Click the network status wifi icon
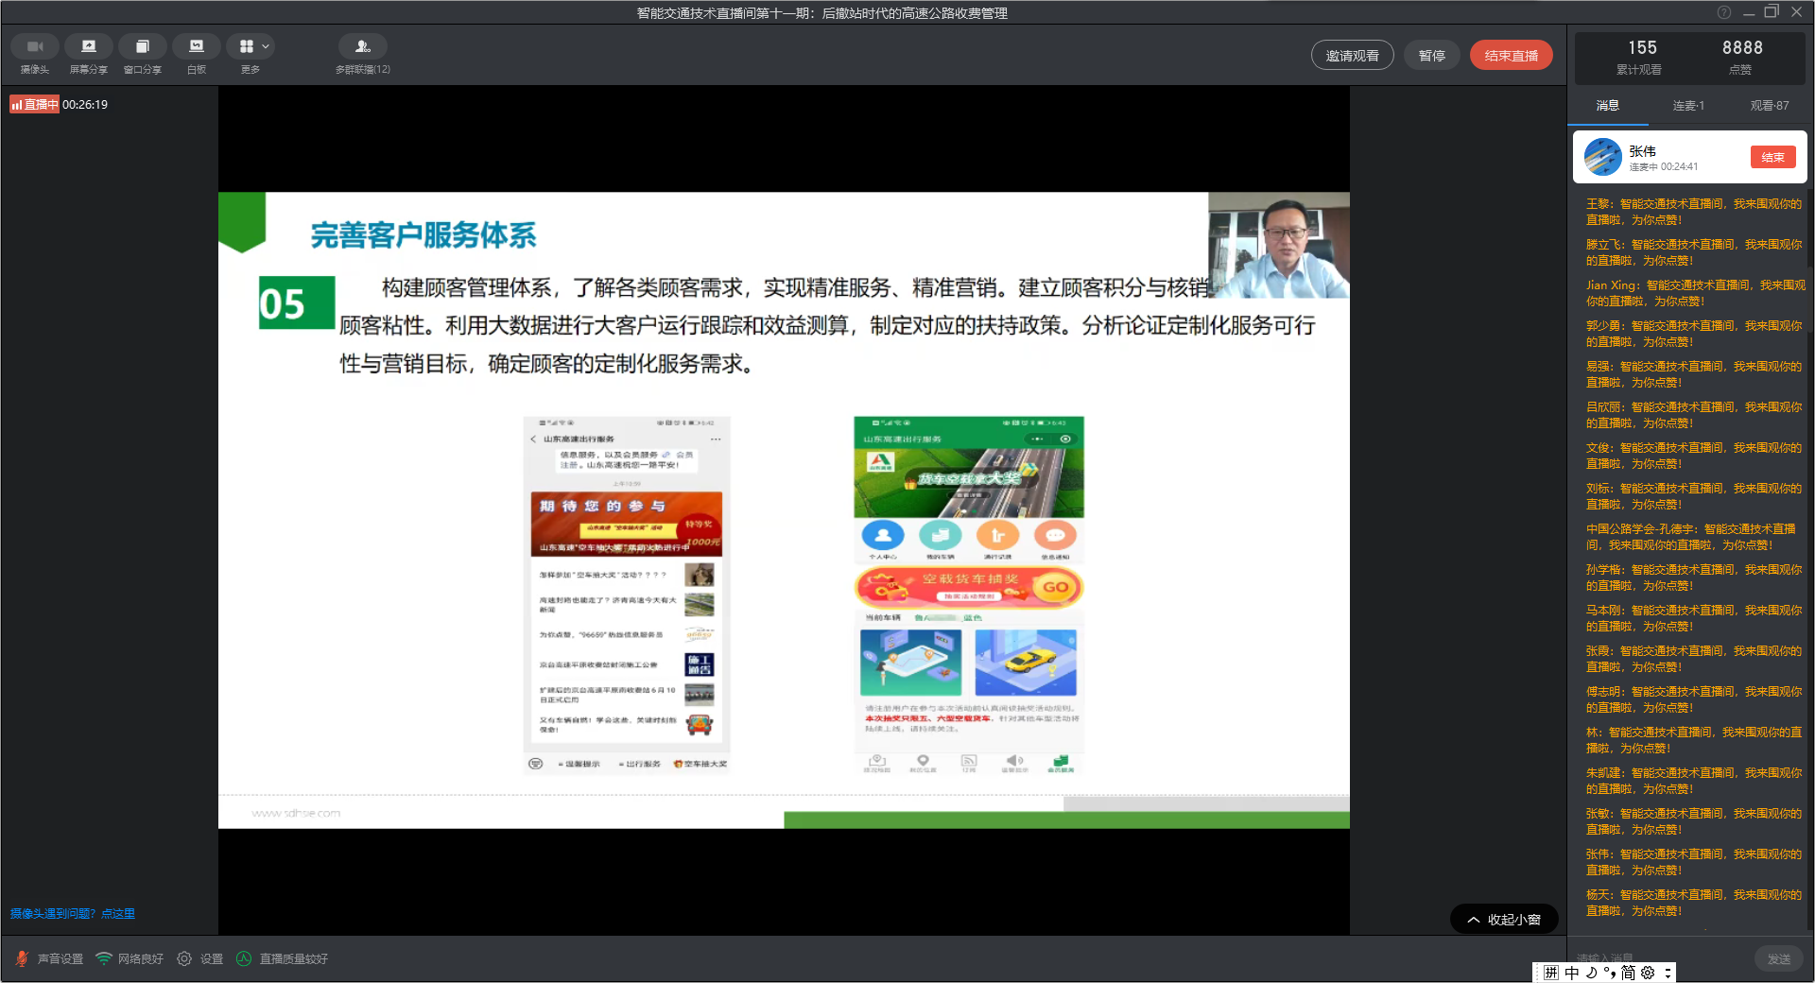Screen dimensions: 1815x983 [x=104, y=958]
